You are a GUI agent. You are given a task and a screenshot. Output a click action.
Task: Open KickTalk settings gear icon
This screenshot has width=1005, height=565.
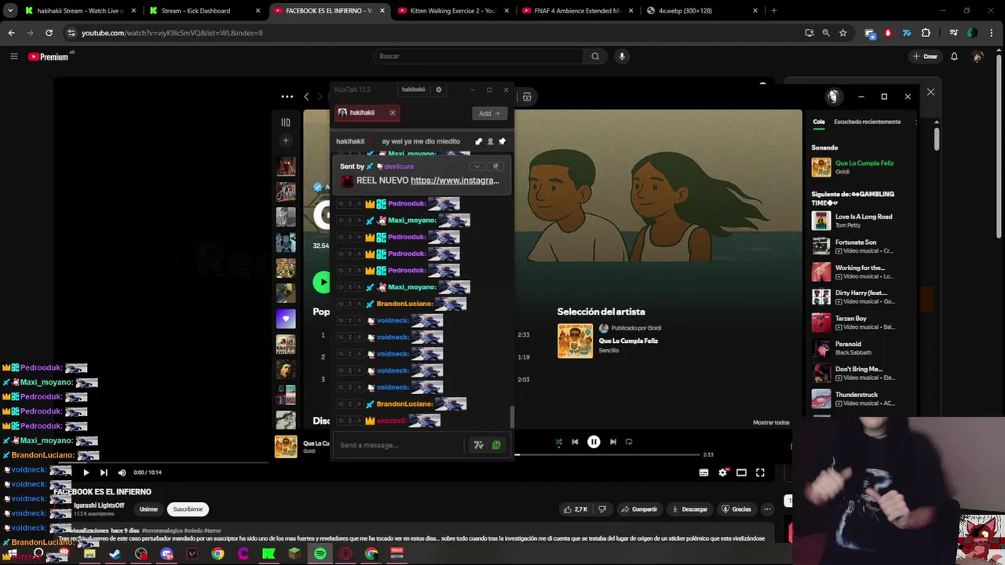tap(439, 89)
